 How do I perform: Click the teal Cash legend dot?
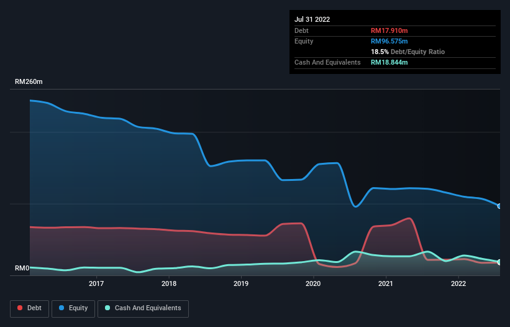107,308
